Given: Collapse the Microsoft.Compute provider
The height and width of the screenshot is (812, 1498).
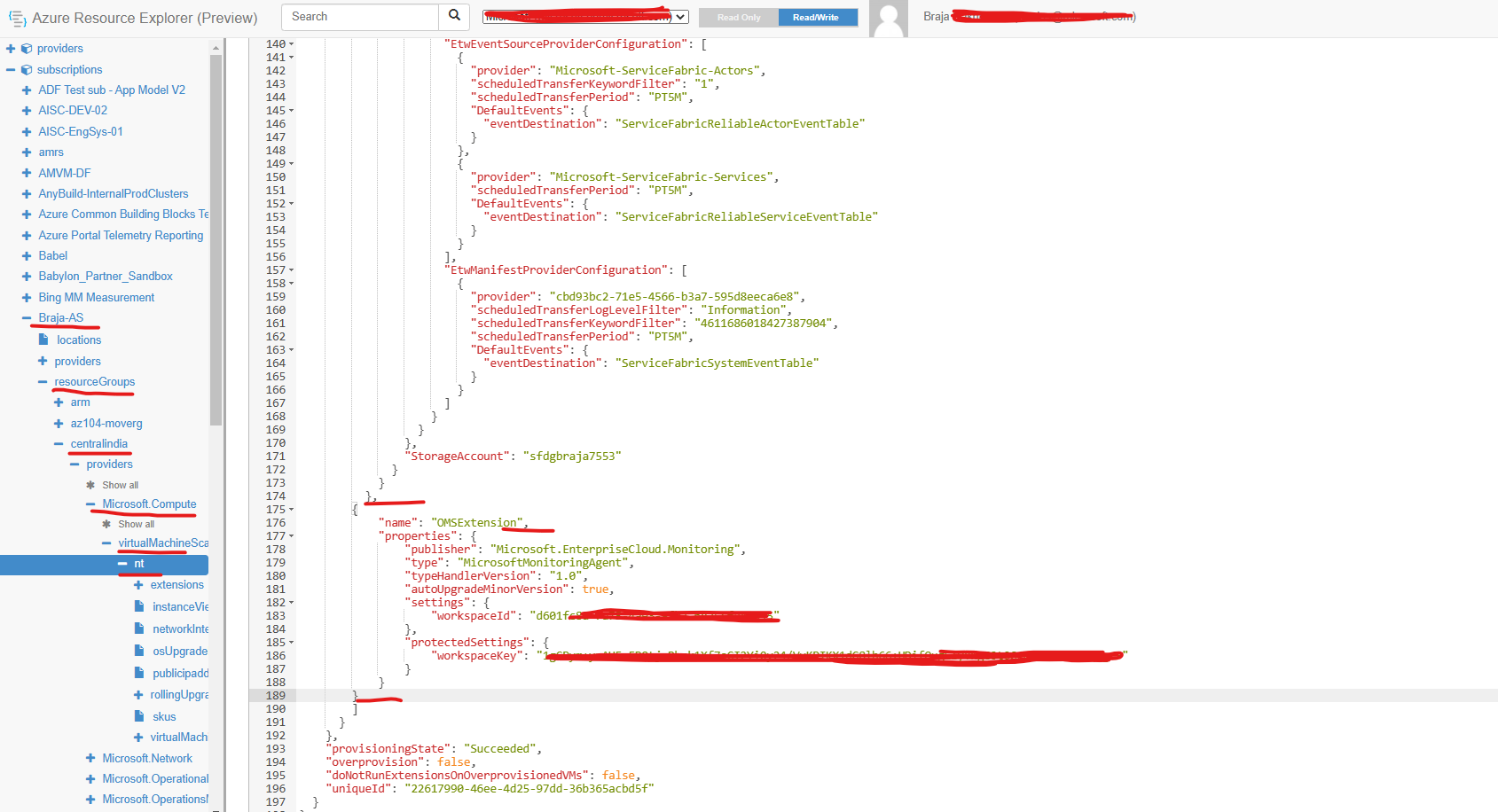Looking at the screenshot, I should coord(90,504).
